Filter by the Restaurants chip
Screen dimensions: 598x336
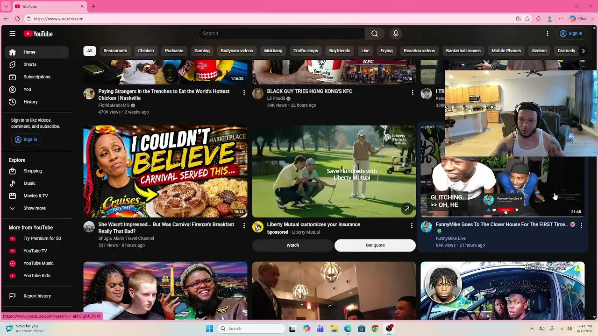point(115,51)
